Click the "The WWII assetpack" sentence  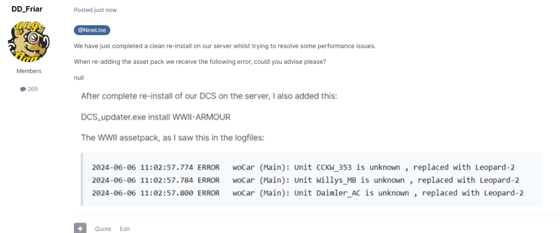[193, 138]
